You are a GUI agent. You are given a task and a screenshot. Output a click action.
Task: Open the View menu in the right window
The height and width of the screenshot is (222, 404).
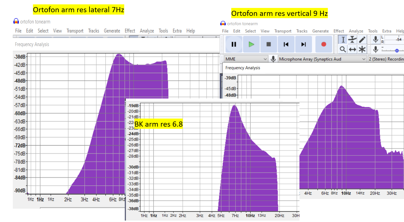click(265, 31)
